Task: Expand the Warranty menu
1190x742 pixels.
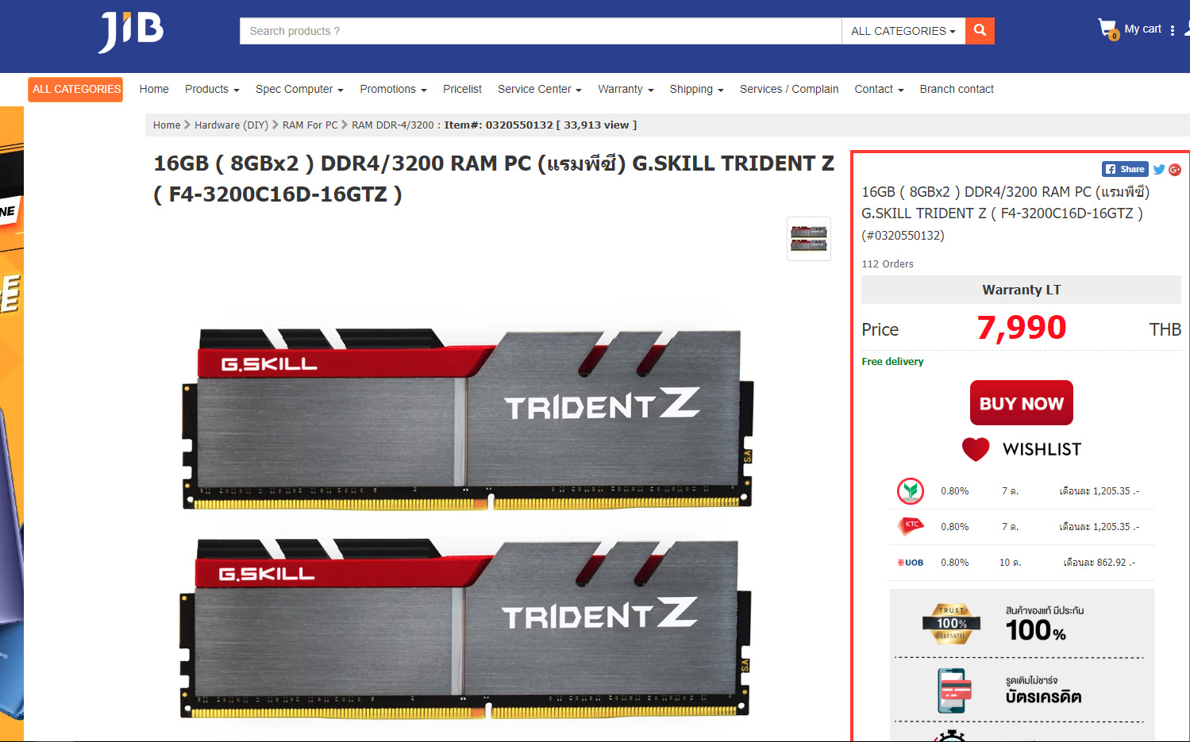Action: [x=626, y=89]
